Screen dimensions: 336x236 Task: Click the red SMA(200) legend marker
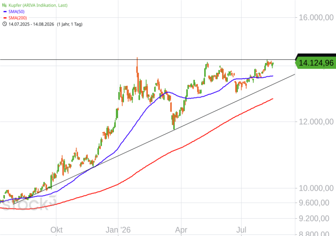(5, 18)
